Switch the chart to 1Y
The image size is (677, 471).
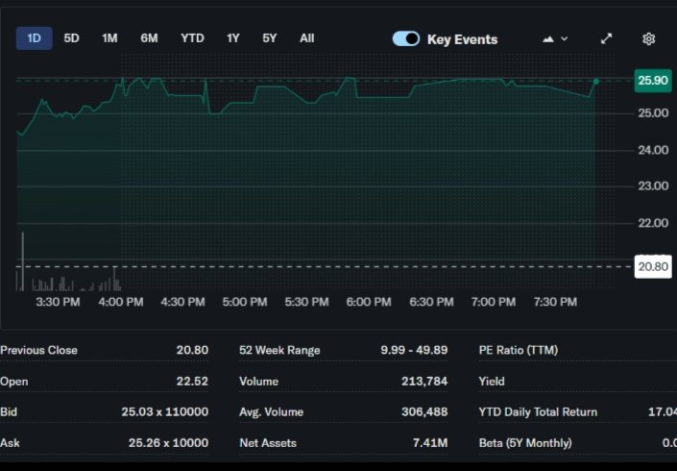click(233, 38)
